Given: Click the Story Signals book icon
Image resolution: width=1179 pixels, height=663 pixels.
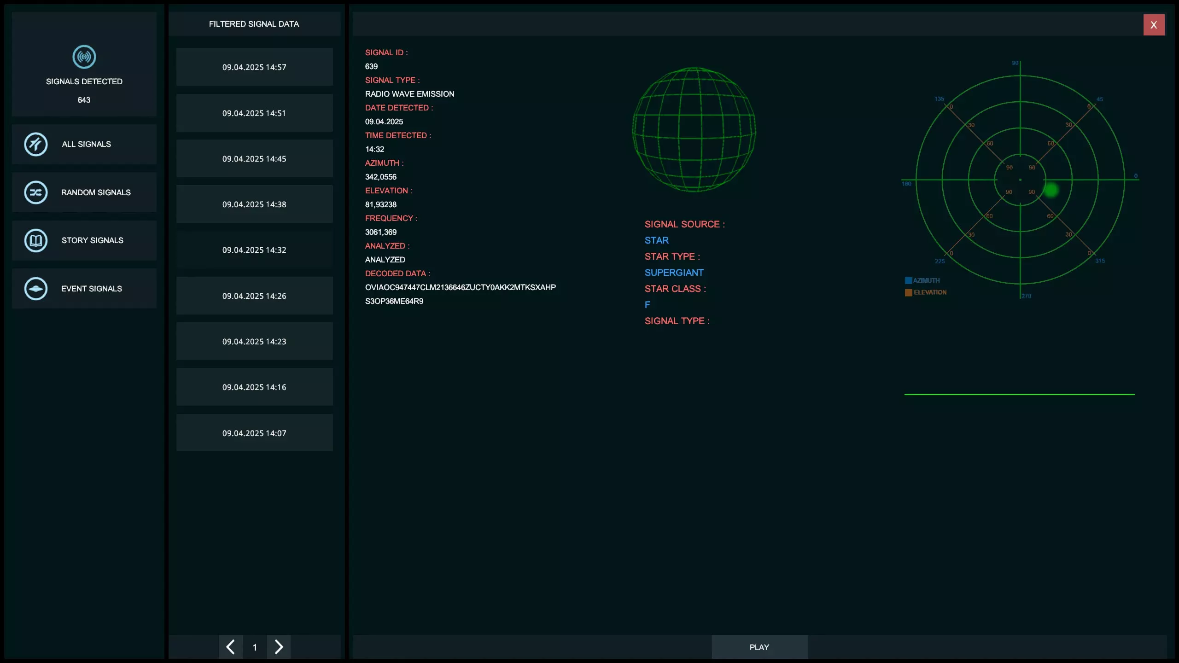Looking at the screenshot, I should pyautogui.click(x=36, y=240).
